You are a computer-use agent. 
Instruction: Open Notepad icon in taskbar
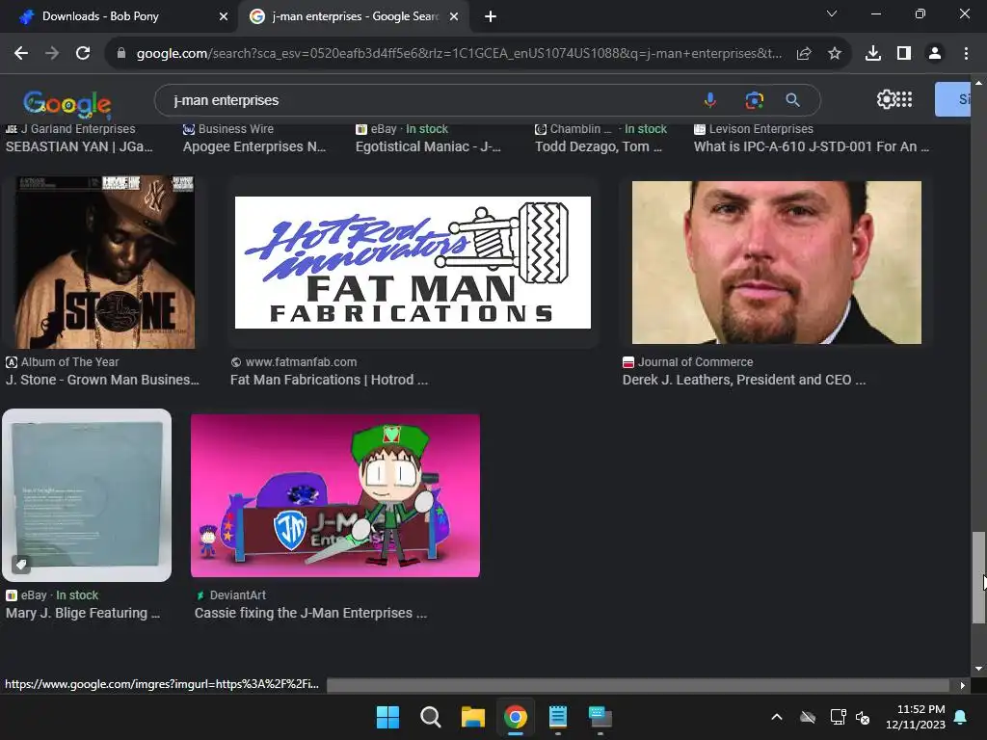tap(558, 717)
